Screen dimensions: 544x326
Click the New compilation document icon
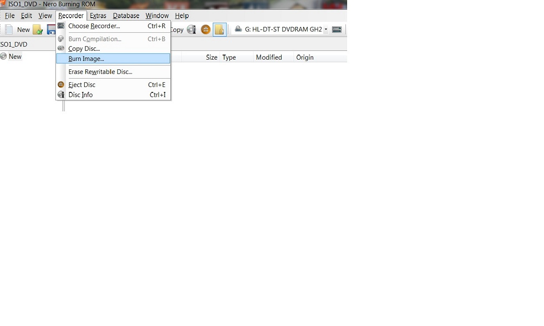click(x=9, y=30)
